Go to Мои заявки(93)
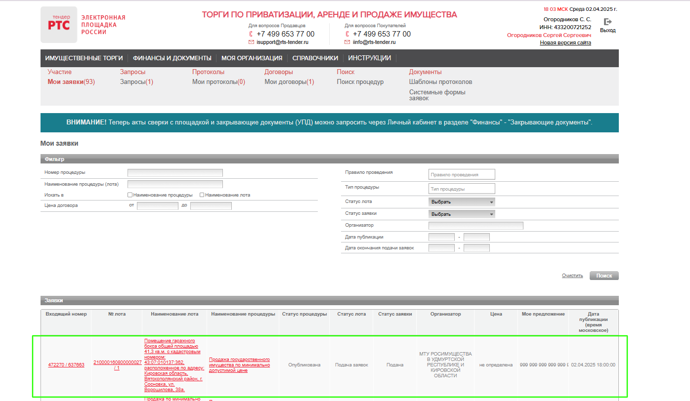This screenshot has width=690, height=401. pos(71,82)
